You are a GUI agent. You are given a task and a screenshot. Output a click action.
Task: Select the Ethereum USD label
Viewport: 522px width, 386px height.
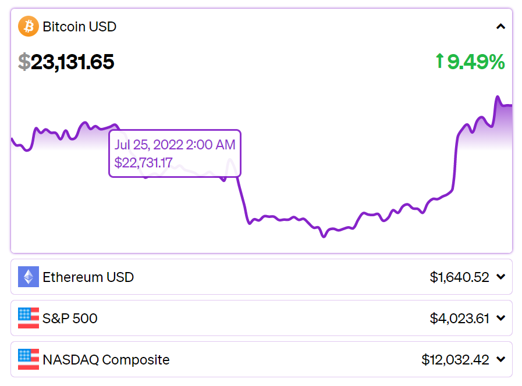[x=88, y=277]
